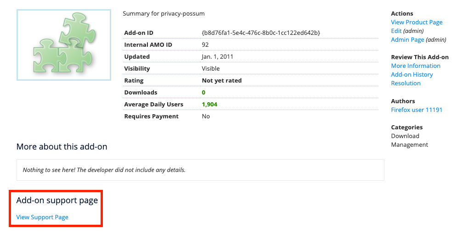Go to the Resolution link

406,83
